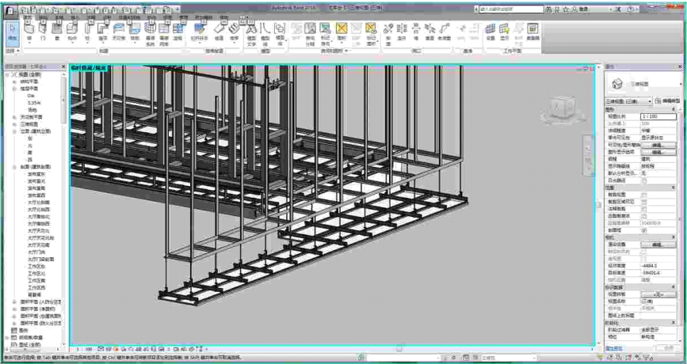This screenshot has width=687, height=364.
Task: Toggle the Section Box (剖面框) checkbox
Action: point(644,230)
